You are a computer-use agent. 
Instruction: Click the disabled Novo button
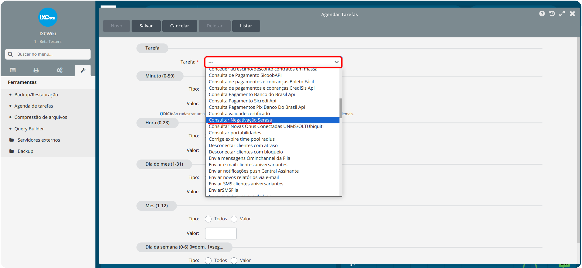(x=116, y=26)
